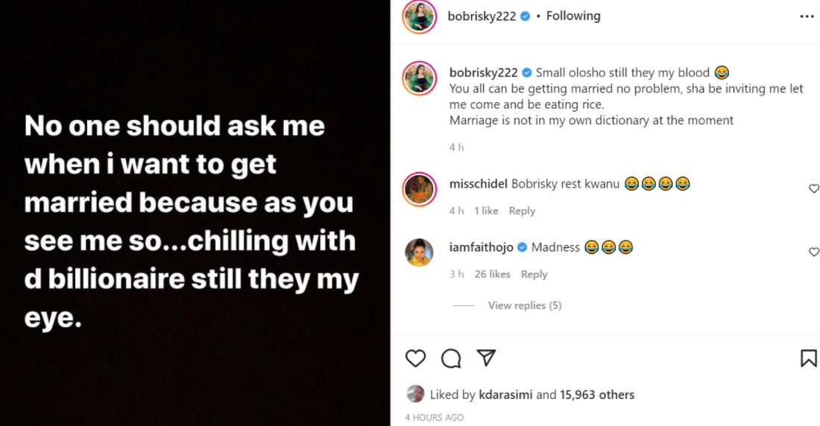Like the post with heart icon
Viewport: 820px width, 426px height.
click(415, 358)
